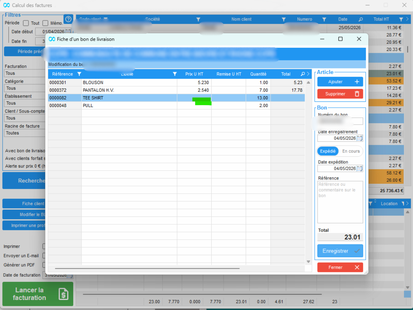Switch delivery status to En cours
The image size is (413, 310).
(x=351, y=151)
